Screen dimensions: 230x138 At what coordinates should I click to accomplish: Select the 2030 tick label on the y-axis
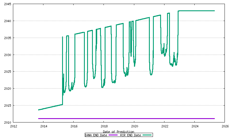point(7,55)
